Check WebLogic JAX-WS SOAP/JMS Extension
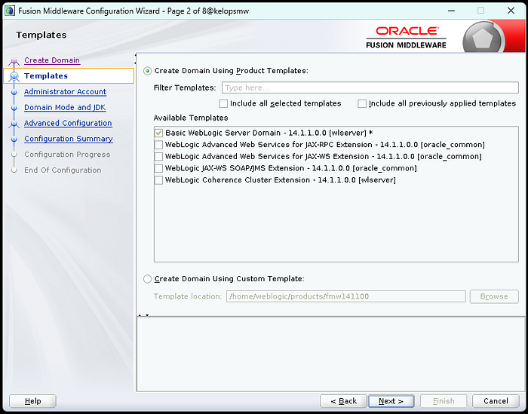Image resolution: width=528 pixels, height=414 pixels. click(x=158, y=168)
